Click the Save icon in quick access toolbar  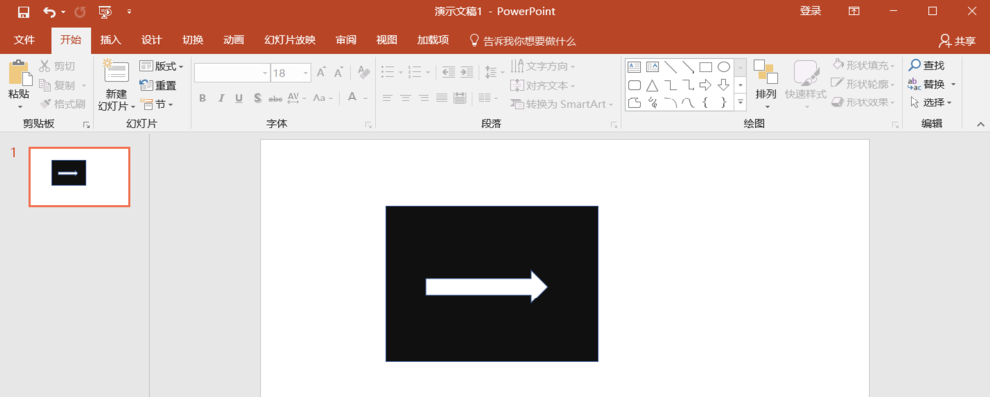pos(23,11)
